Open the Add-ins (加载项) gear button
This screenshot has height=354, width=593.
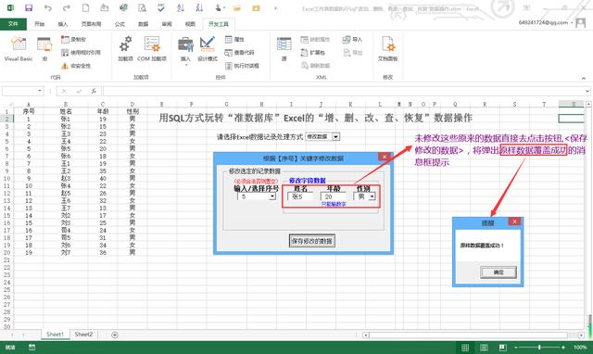click(126, 48)
